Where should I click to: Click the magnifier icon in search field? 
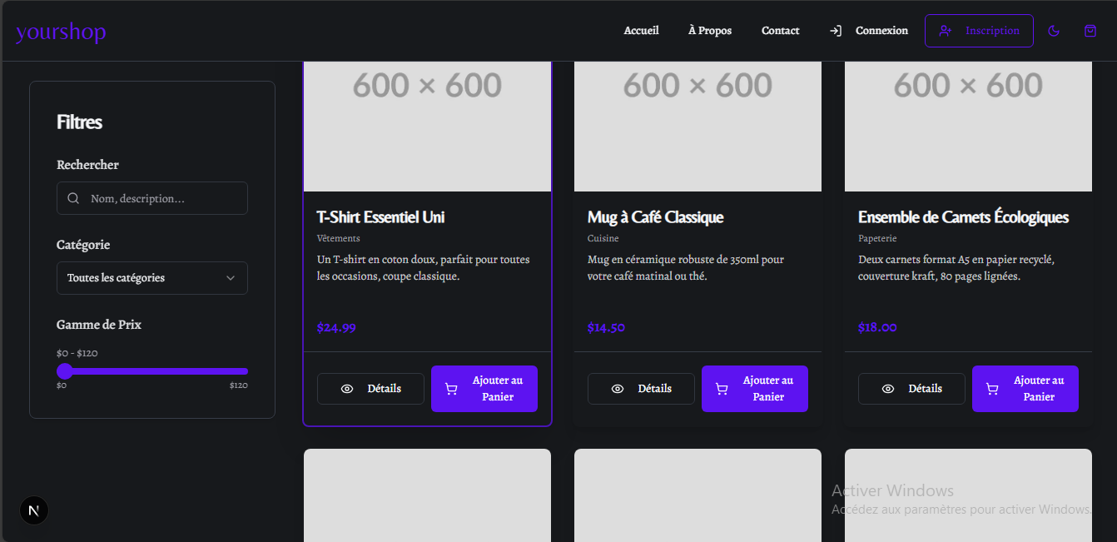click(x=73, y=198)
